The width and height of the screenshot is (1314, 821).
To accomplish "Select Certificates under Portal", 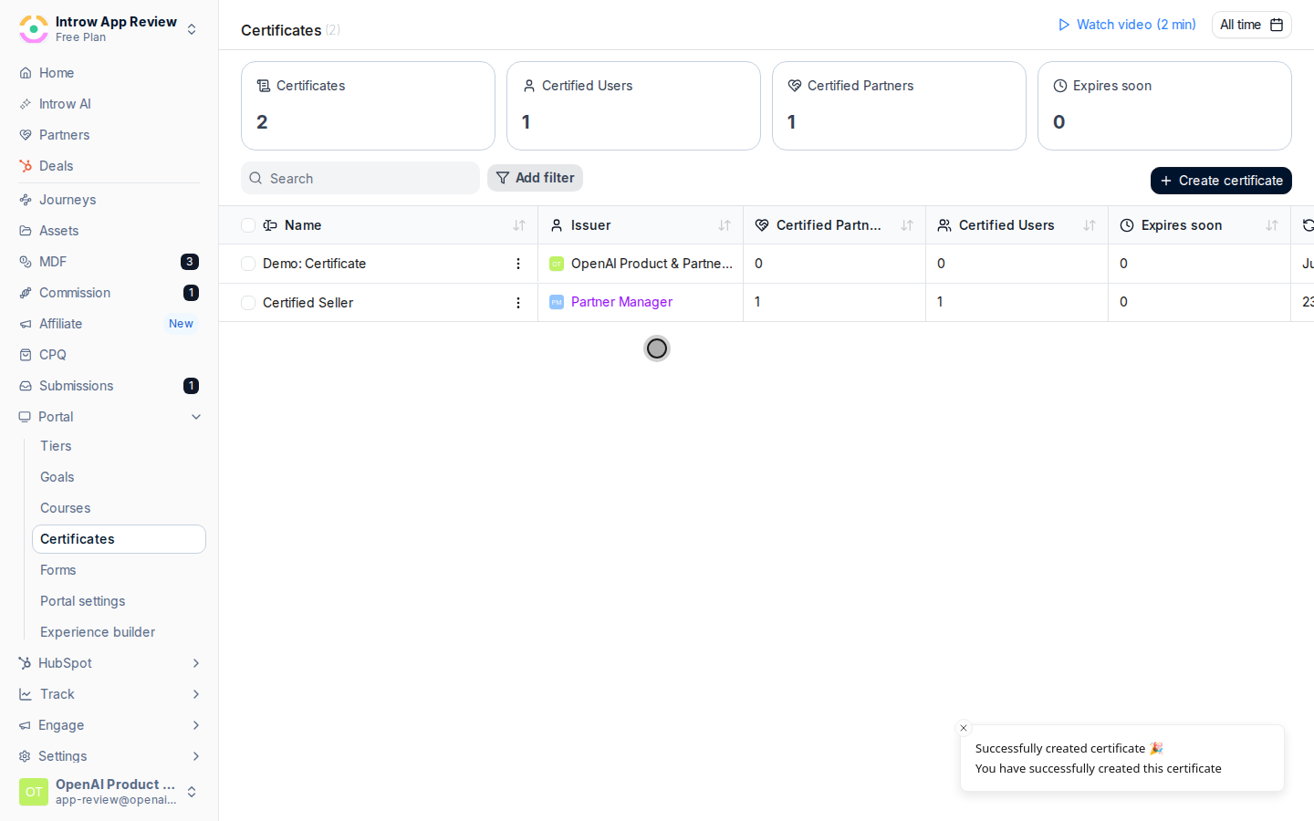I will point(119,539).
